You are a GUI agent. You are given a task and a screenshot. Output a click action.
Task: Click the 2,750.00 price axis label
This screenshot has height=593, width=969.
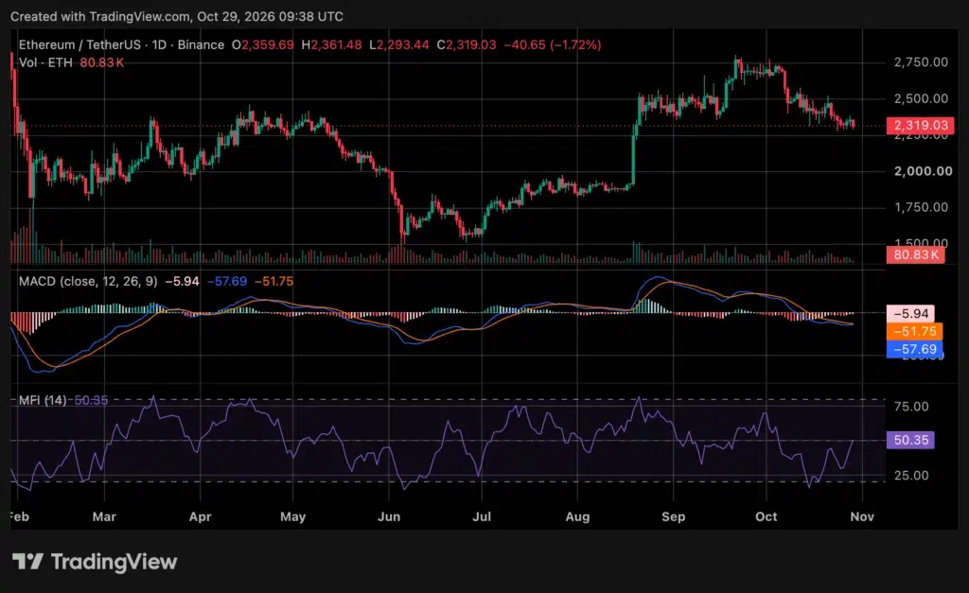[921, 61]
